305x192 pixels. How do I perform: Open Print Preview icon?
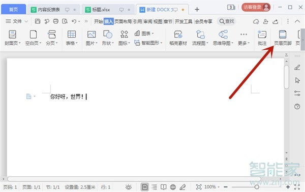point(65,21)
